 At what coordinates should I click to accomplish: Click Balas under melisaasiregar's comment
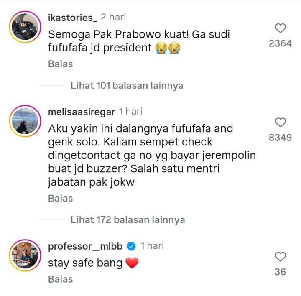[x=61, y=198]
